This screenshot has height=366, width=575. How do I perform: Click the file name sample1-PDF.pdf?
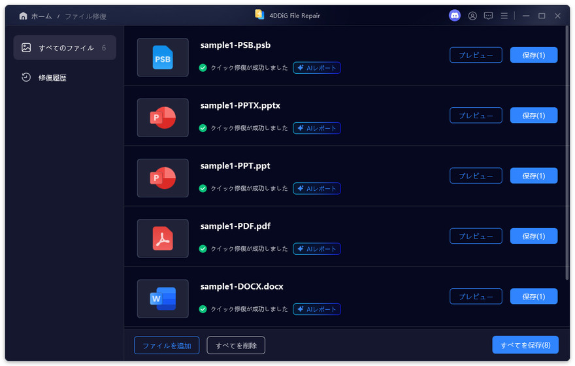coord(235,226)
